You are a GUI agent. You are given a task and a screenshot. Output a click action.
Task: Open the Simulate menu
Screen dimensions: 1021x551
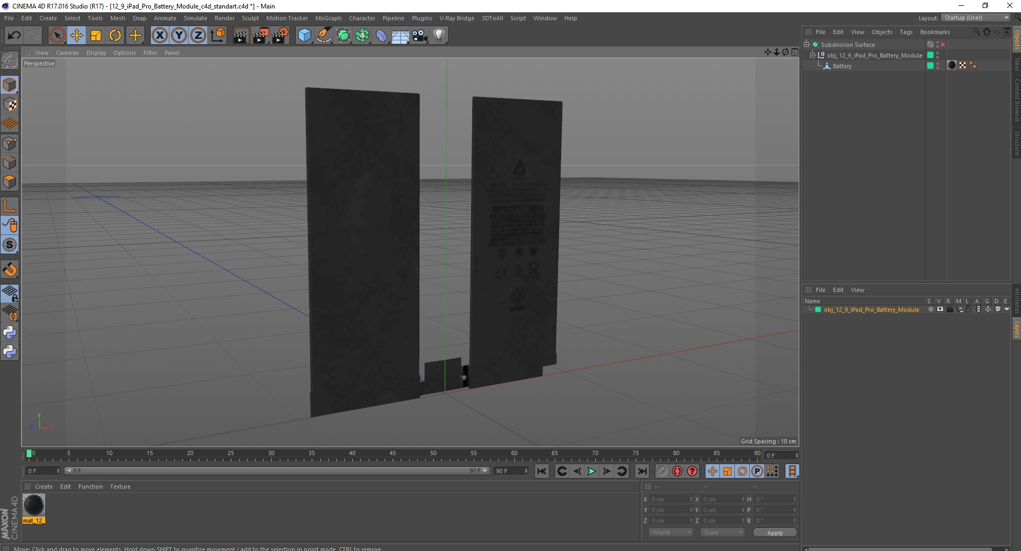pyautogui.click(x=196, y=18)
